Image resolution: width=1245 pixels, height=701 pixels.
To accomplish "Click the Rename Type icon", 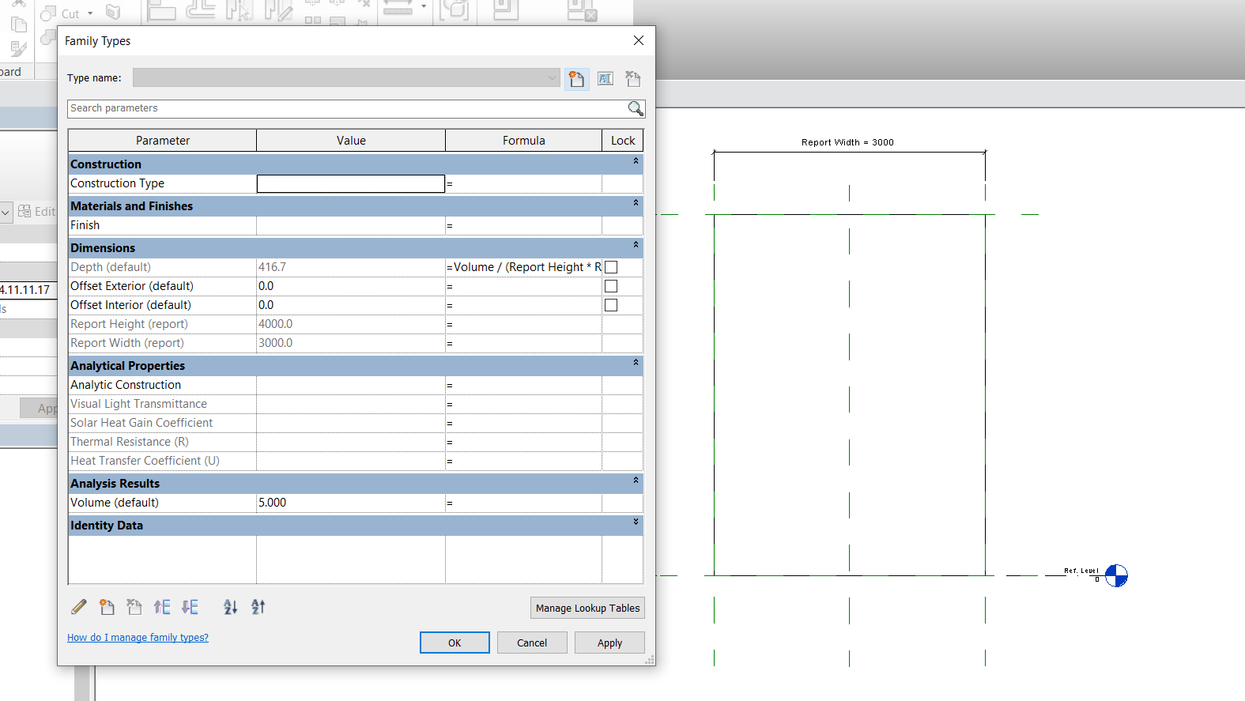I will 606,78.
